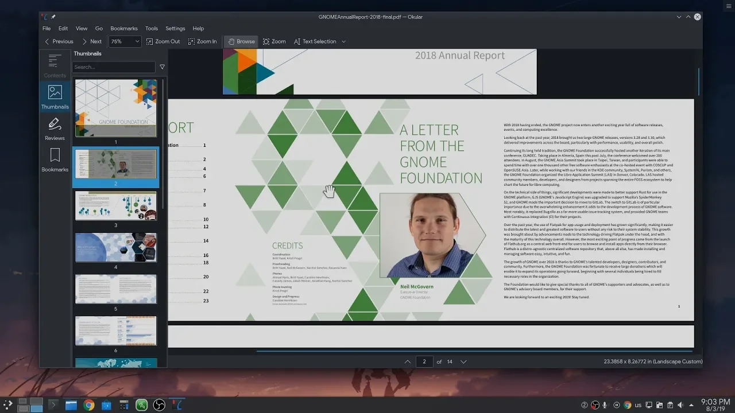Viewport: 735px width, 413px height.
Task: Open the Dolphin file manager taskbar icon
Action: (71, 406)
